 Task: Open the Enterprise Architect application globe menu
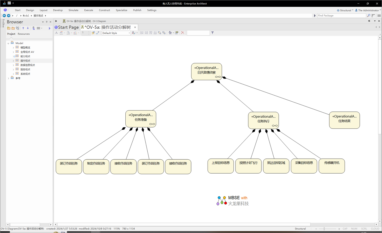[5, 10]
